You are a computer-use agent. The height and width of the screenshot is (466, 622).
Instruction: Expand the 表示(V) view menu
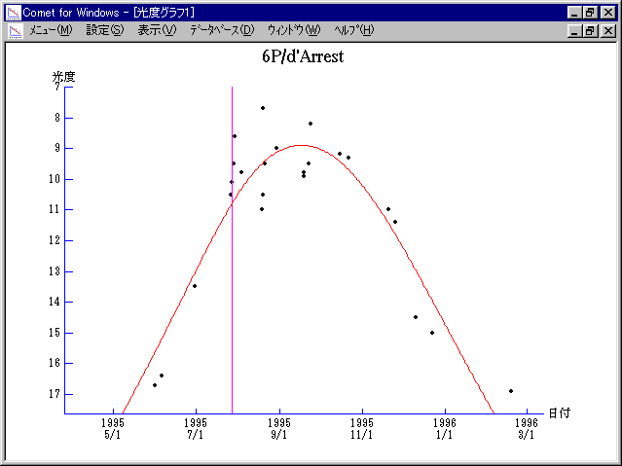pos(157,30)
